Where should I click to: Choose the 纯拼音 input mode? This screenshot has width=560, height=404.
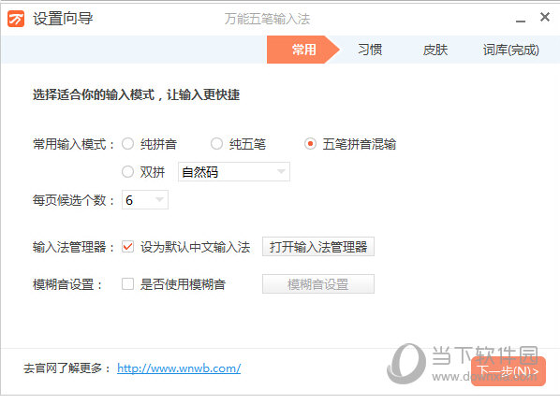pyautogui.click(x=128, y=144)
